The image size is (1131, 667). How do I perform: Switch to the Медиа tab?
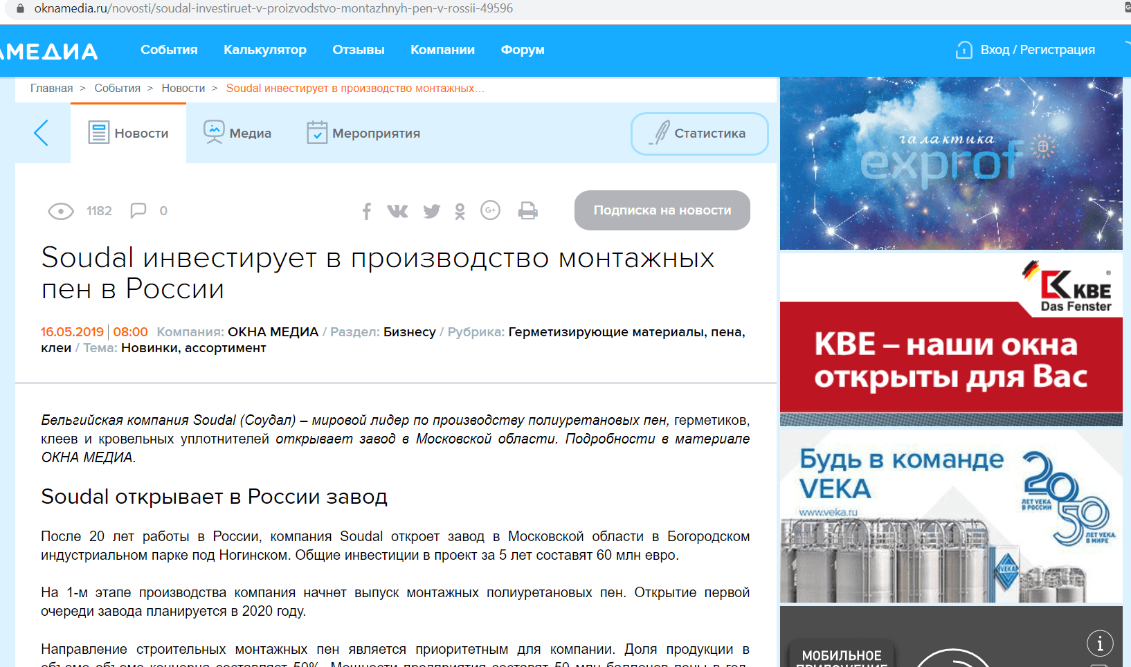click(237, 133)
